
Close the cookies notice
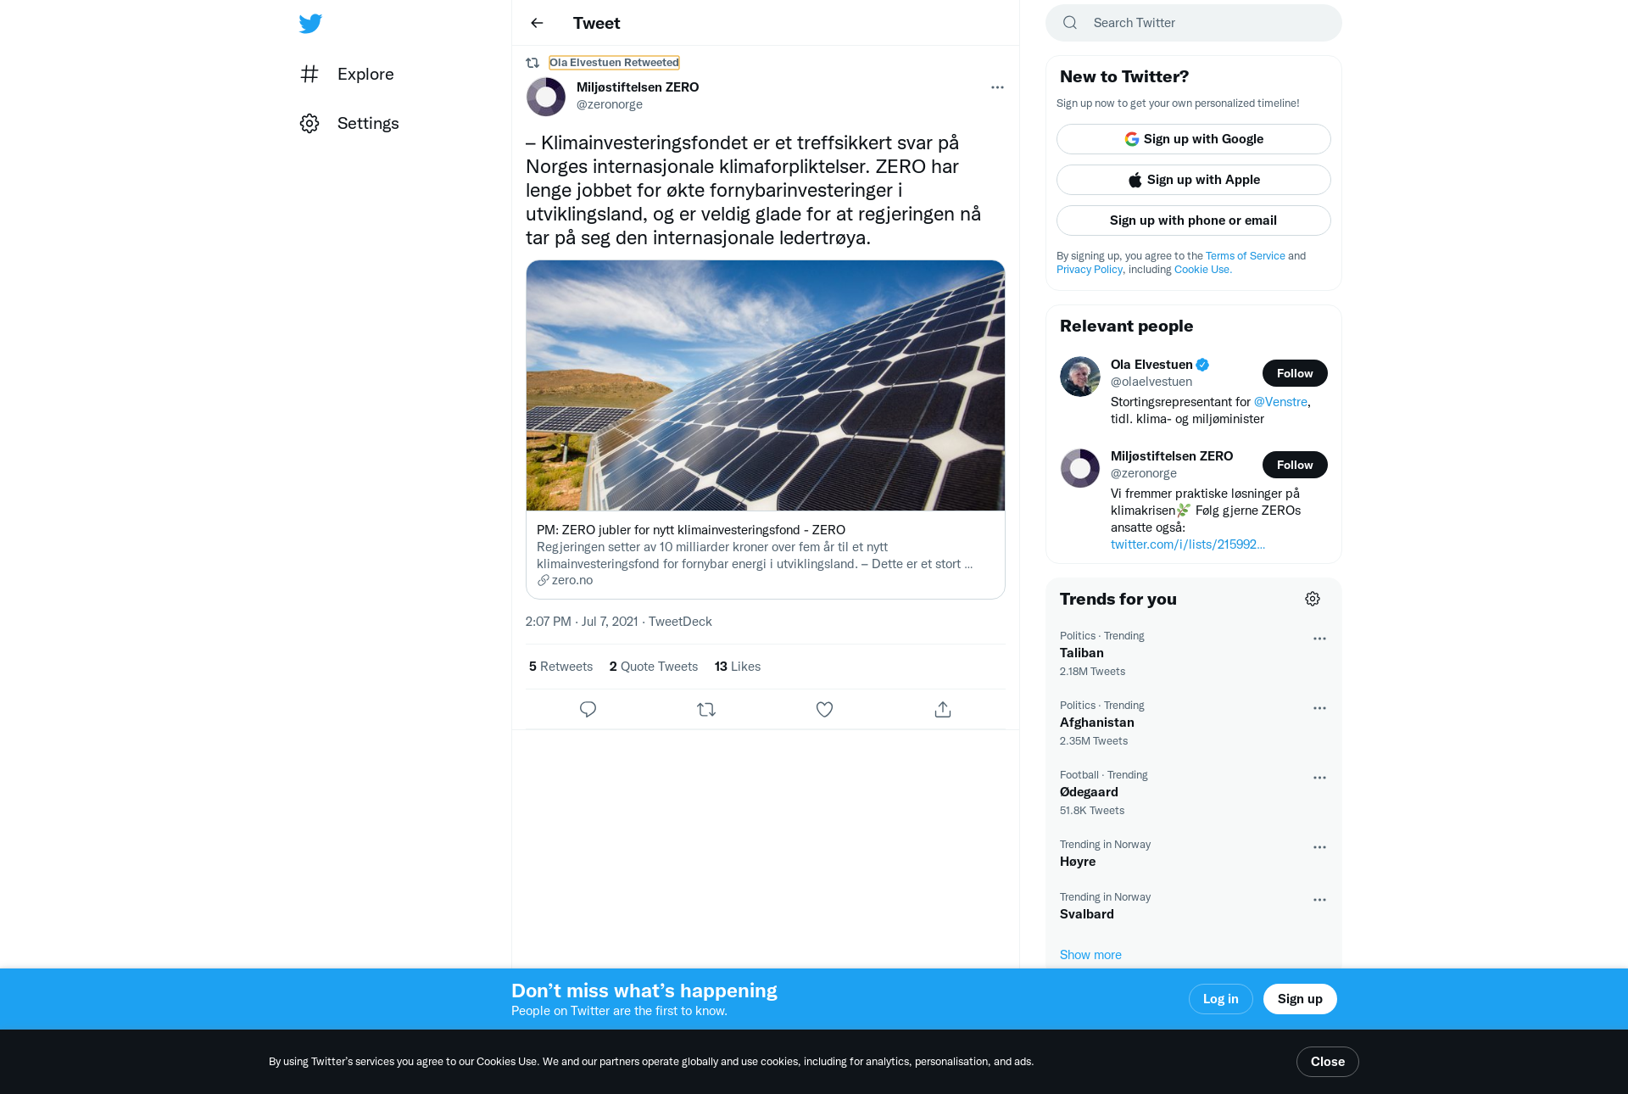[x=1327, y=1062]
